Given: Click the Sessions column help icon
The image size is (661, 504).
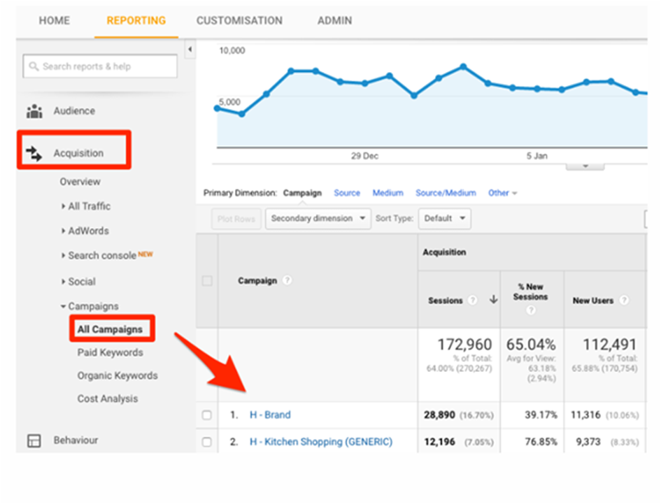Looking at the screenshot, I should 473,301.
